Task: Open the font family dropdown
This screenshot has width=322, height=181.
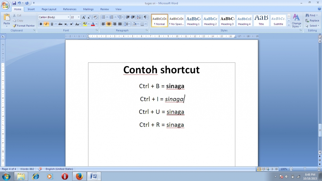Action: click(x=68, y=17)
